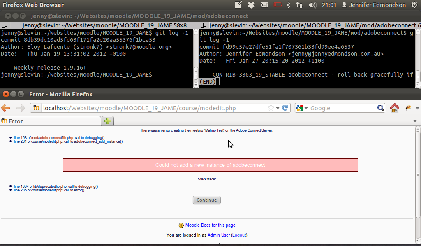Click the left terminal pane scrollbar

pos(196,58)
